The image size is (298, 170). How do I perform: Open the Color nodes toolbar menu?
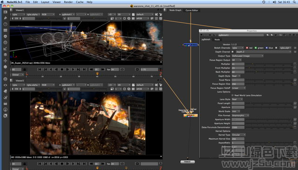coord(5,36)
